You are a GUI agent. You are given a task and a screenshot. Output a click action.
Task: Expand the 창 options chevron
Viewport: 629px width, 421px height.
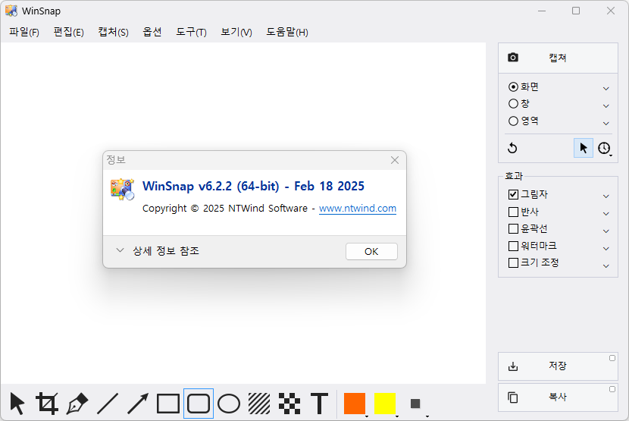606,106
